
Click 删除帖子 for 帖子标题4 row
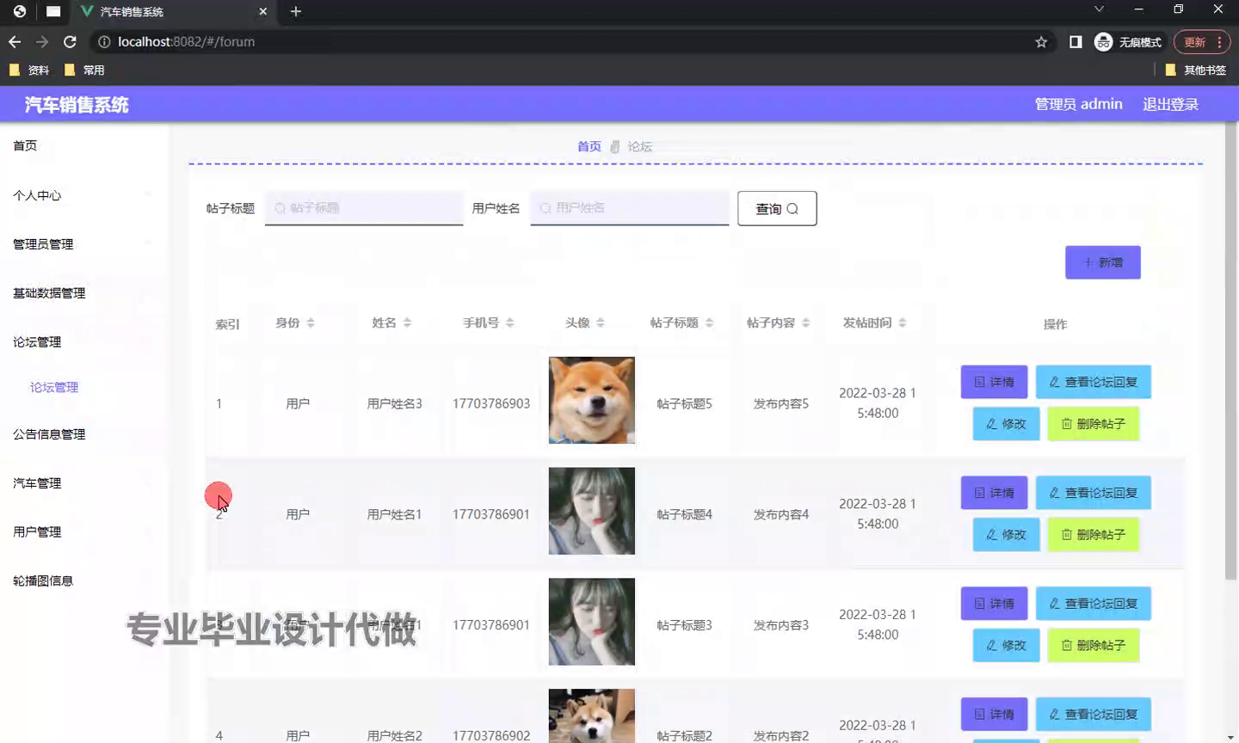pyautogui.click(x=1093, y=535)
